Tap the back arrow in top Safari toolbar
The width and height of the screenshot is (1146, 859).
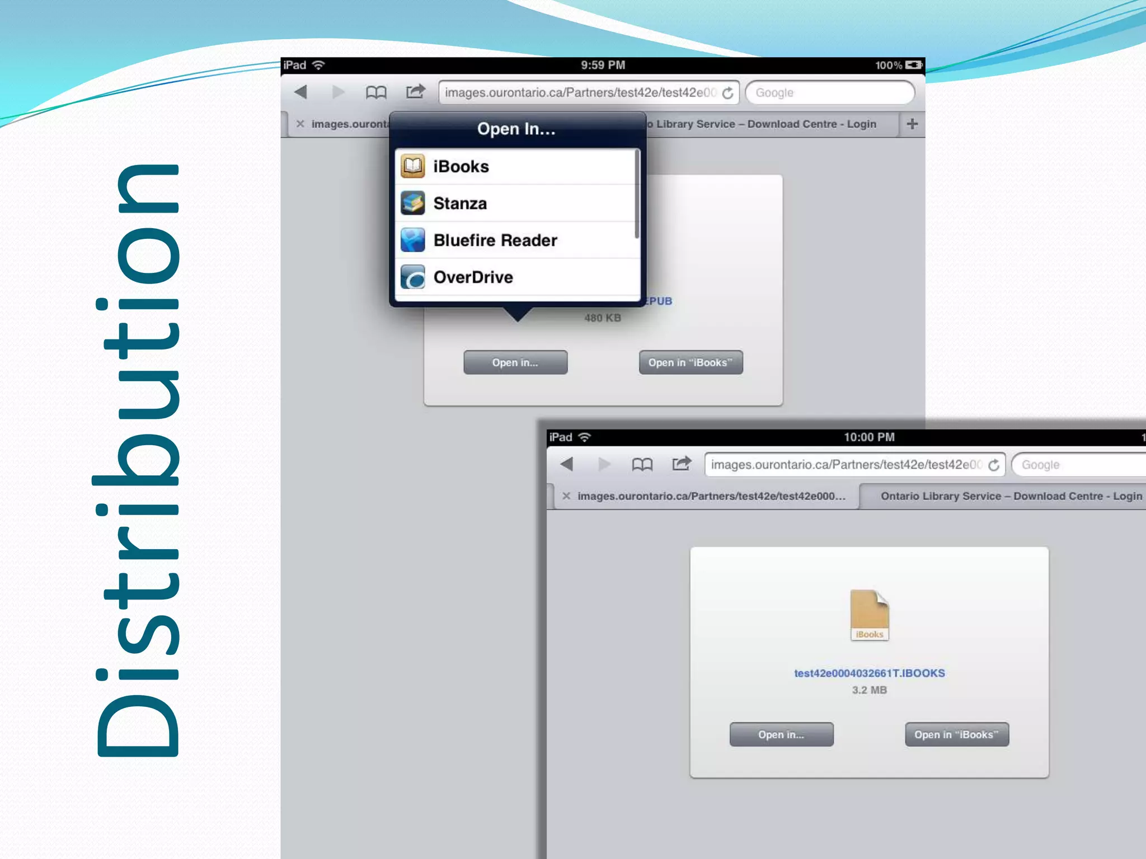[301, 92]
